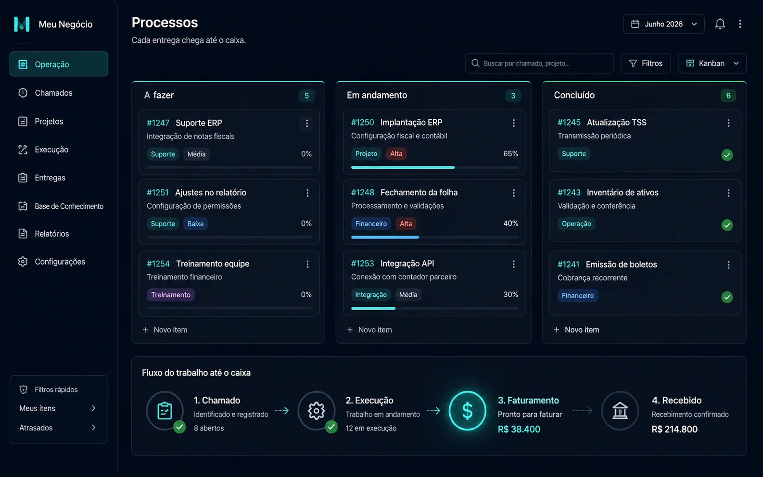
Task: Toggle the done checkmark on Inventário de ativos
Action: 727,225
